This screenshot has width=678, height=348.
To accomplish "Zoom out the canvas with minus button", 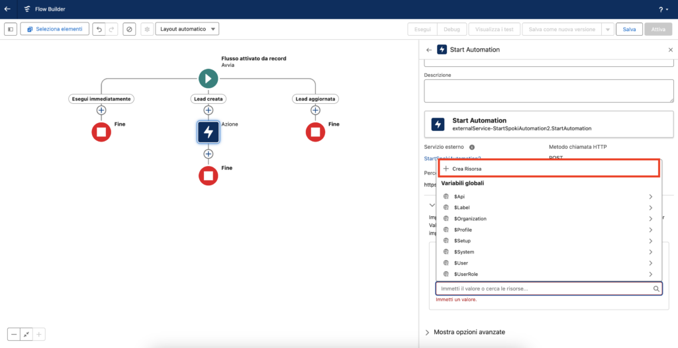I will click(14, 335).
